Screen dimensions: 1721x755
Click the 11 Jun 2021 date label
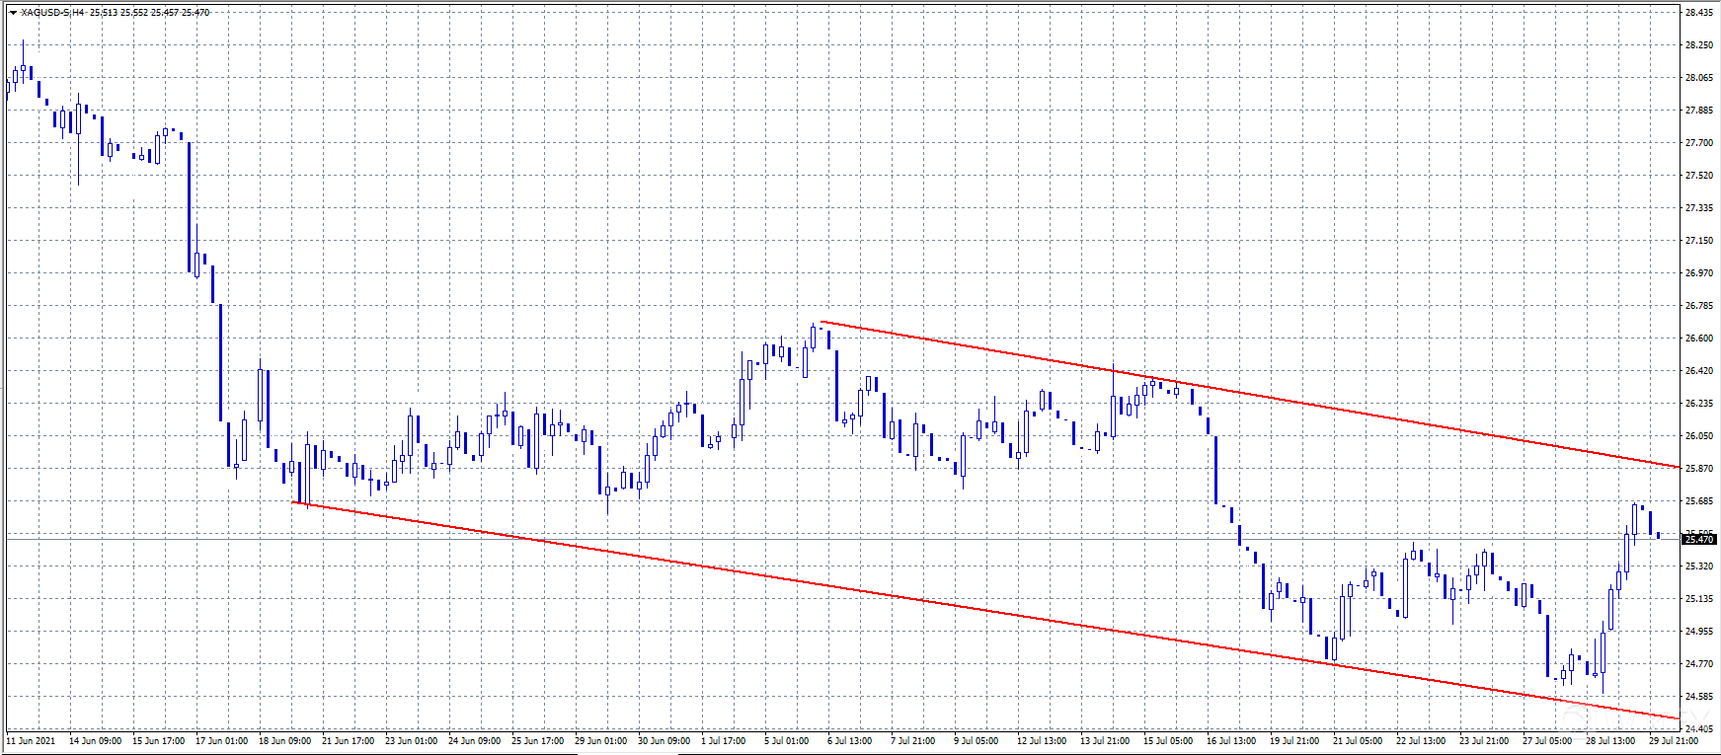pos(32,741)
